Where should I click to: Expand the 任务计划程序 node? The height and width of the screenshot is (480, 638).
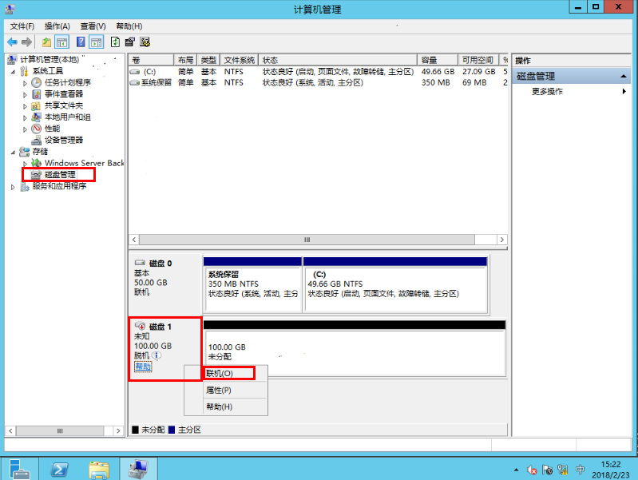pos(25,83)
